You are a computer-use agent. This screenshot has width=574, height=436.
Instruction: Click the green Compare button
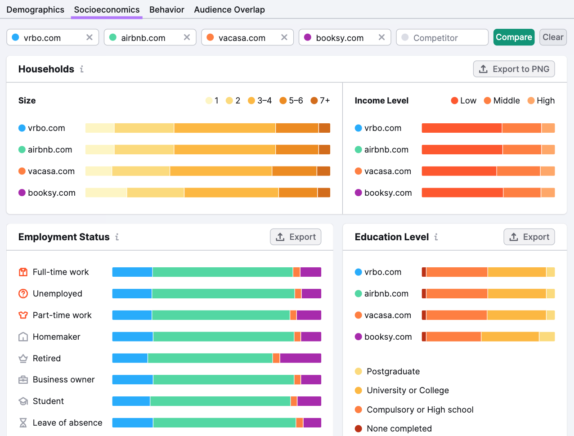(x=514, y=37)
